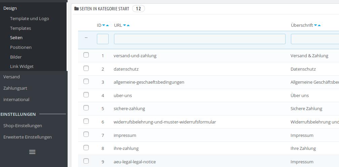The height and width of the screenshot is (167, 339).
Task: Check the datenschutz row checkbox
Action: pos(86,68)
